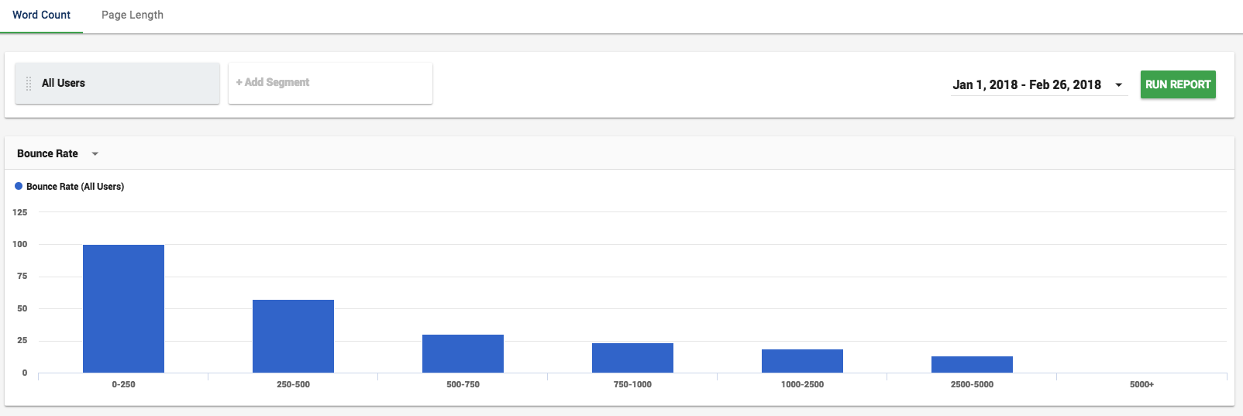
Task: Open the Page Length tab
Action: tap(133, 15)
